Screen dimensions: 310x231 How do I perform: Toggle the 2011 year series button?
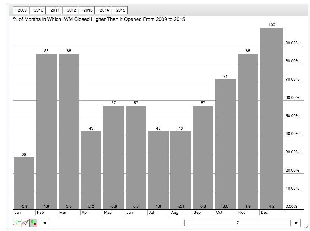pyautogui.click(x=54, y=10)
